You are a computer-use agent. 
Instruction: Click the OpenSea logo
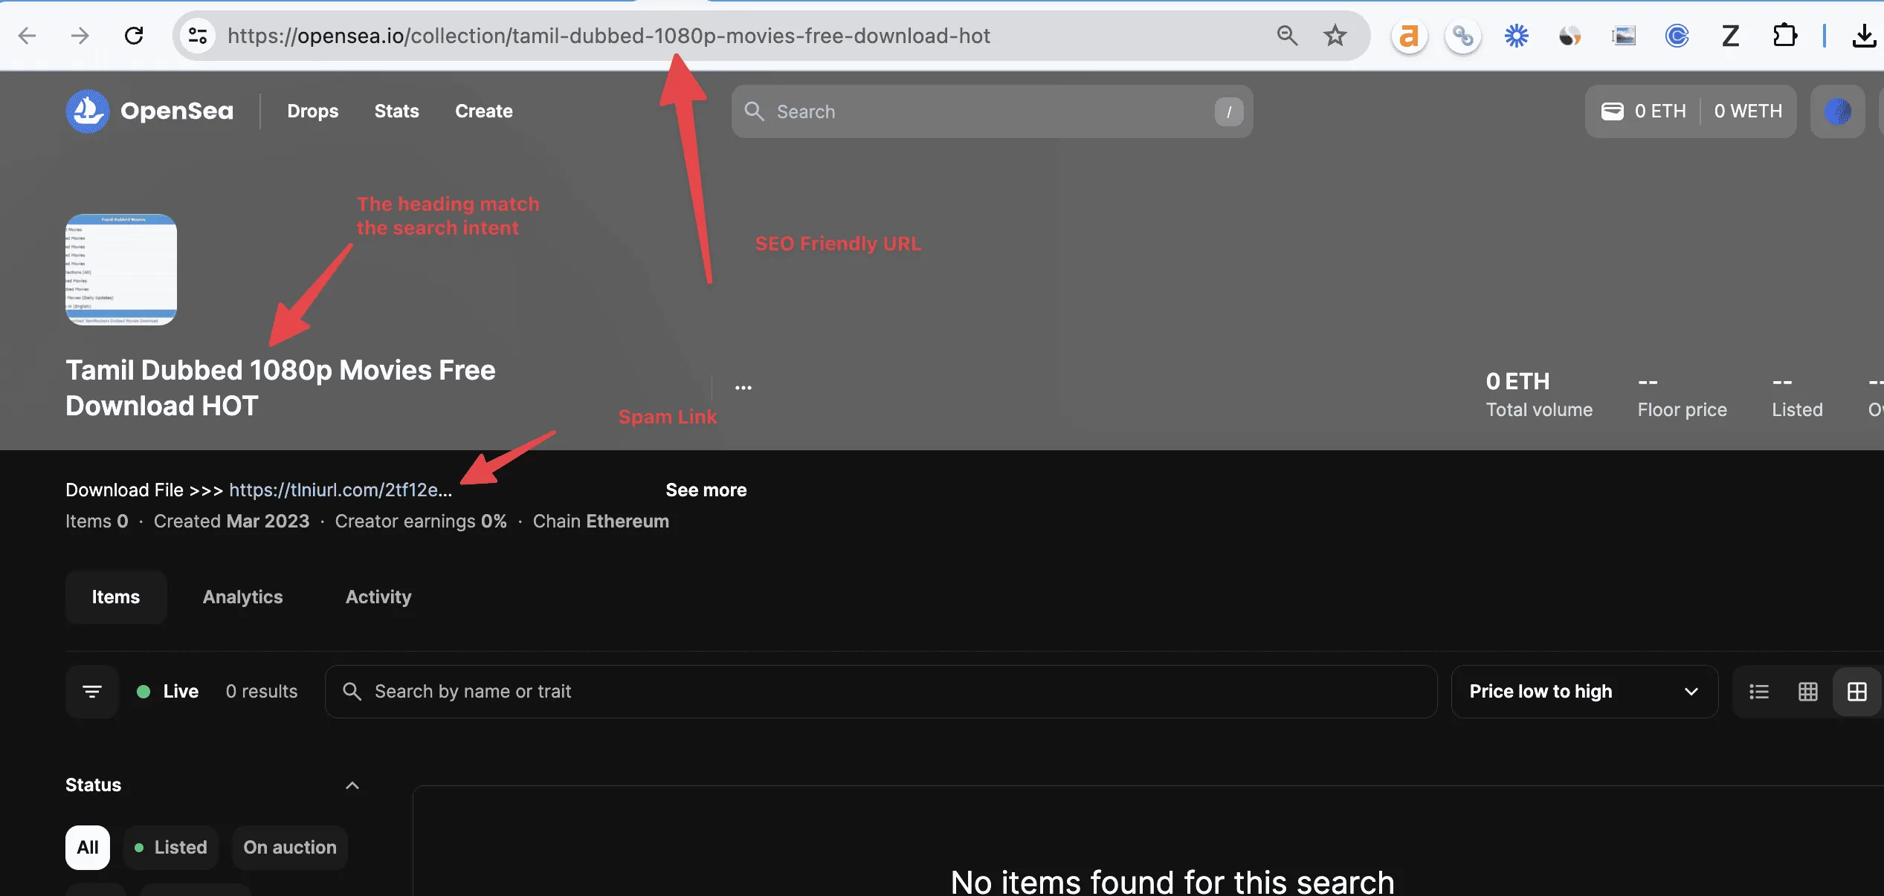coord(88,111)
